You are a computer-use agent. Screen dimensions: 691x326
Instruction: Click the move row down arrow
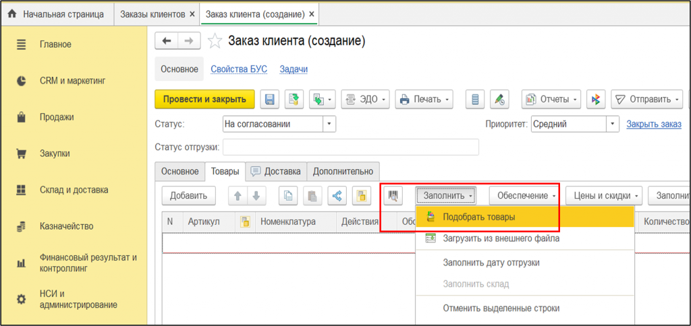[256, 196]
